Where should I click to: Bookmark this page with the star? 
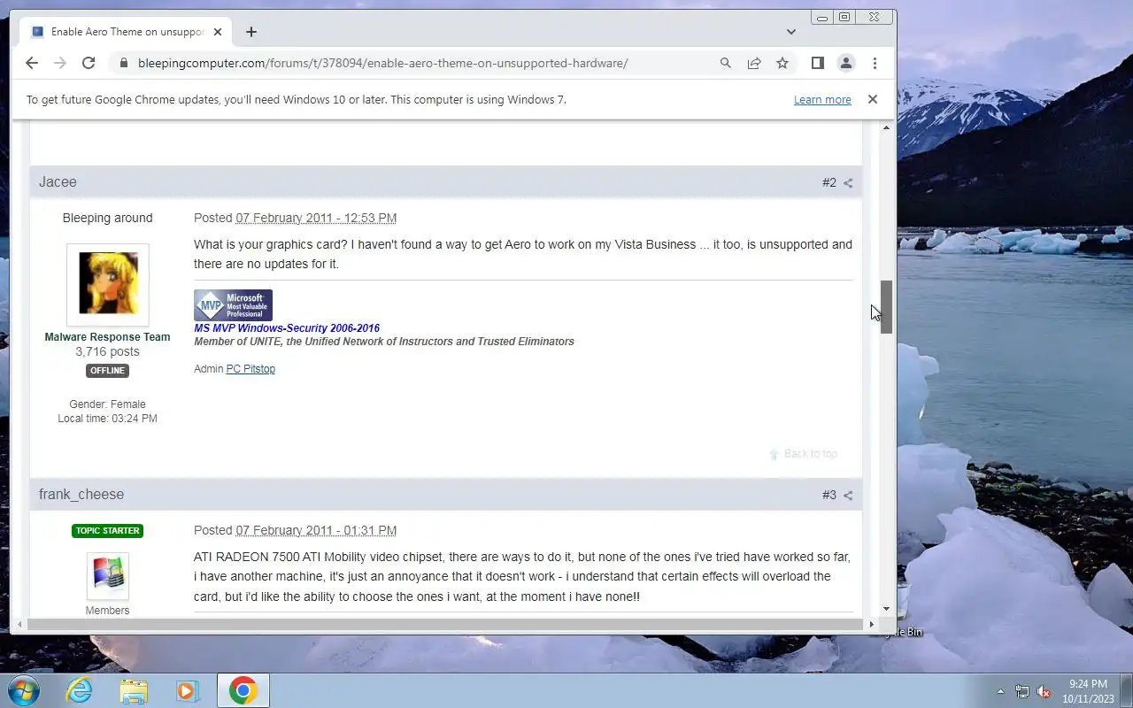coord(782,63)
